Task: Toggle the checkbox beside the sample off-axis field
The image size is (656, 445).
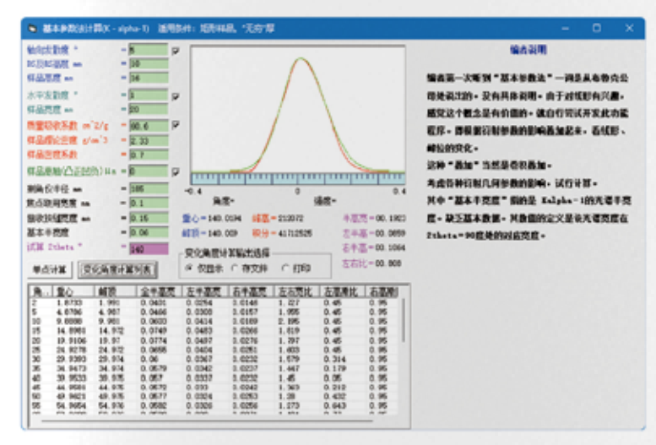Action: (176, 170)
